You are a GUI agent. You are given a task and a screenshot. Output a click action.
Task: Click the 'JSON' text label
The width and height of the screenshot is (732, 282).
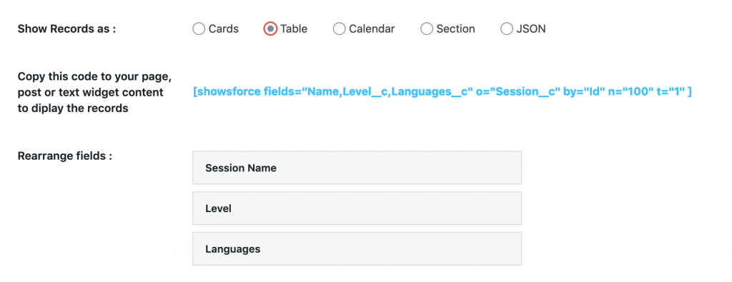pyautogui.click(x=531, y=29)
